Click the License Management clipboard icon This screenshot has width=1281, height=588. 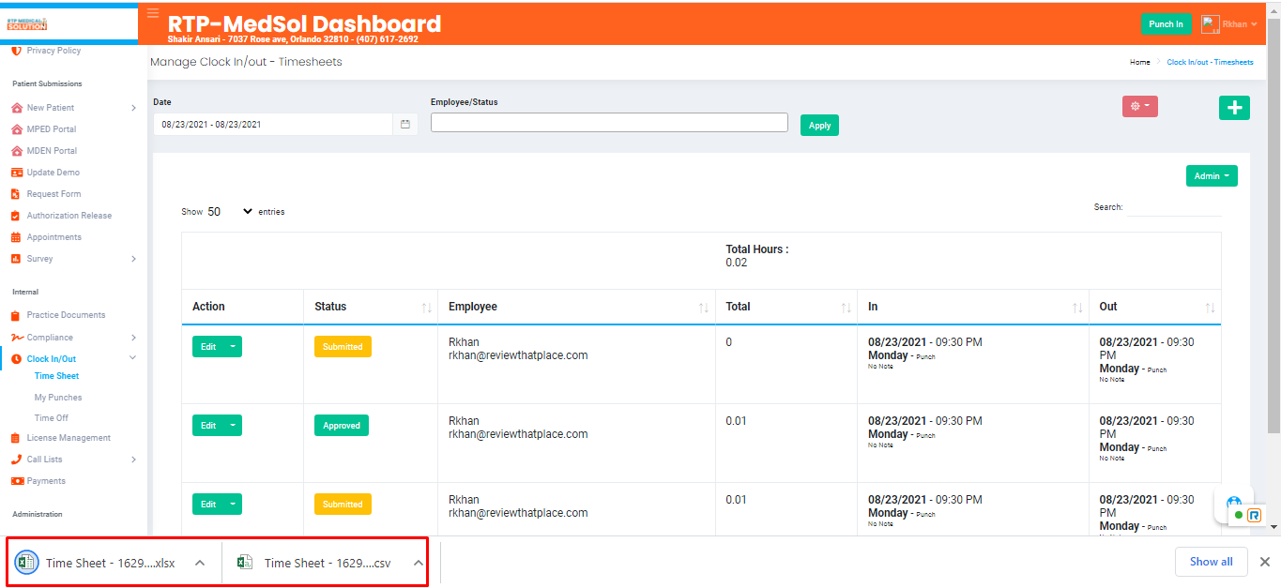tap(16, 438)
